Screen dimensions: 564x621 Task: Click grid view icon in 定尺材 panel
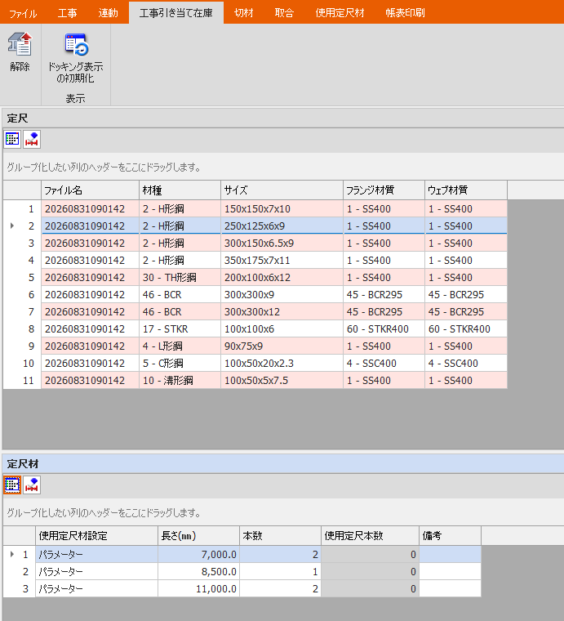coord(12,485)
